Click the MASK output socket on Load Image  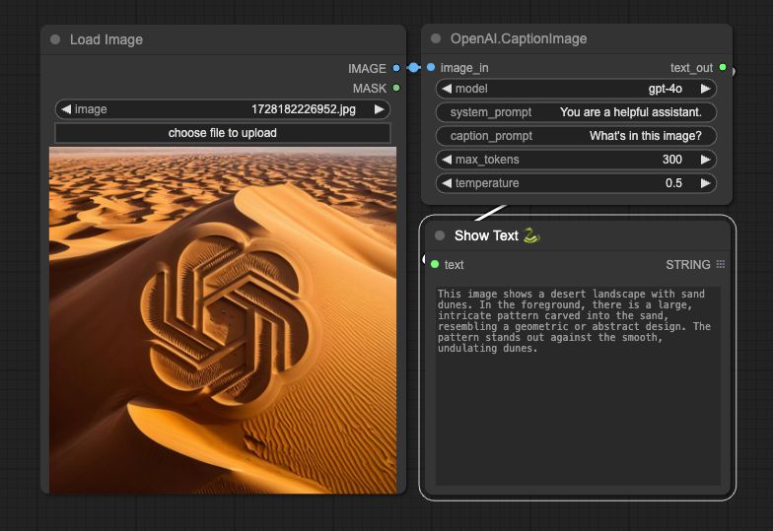(x=396, y=88)
